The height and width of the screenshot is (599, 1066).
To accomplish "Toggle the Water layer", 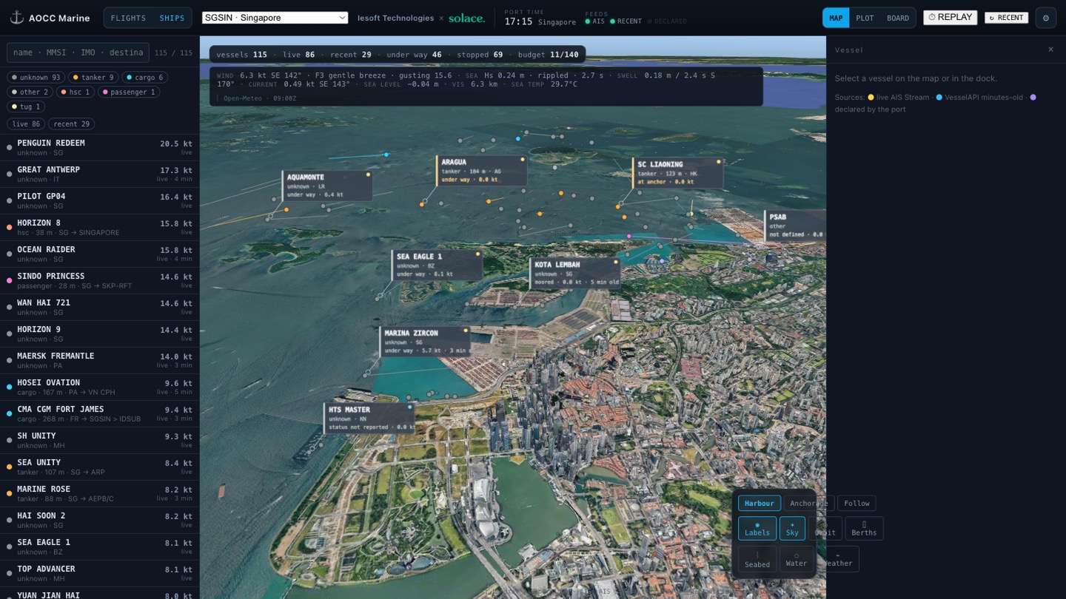I will 796,559.
